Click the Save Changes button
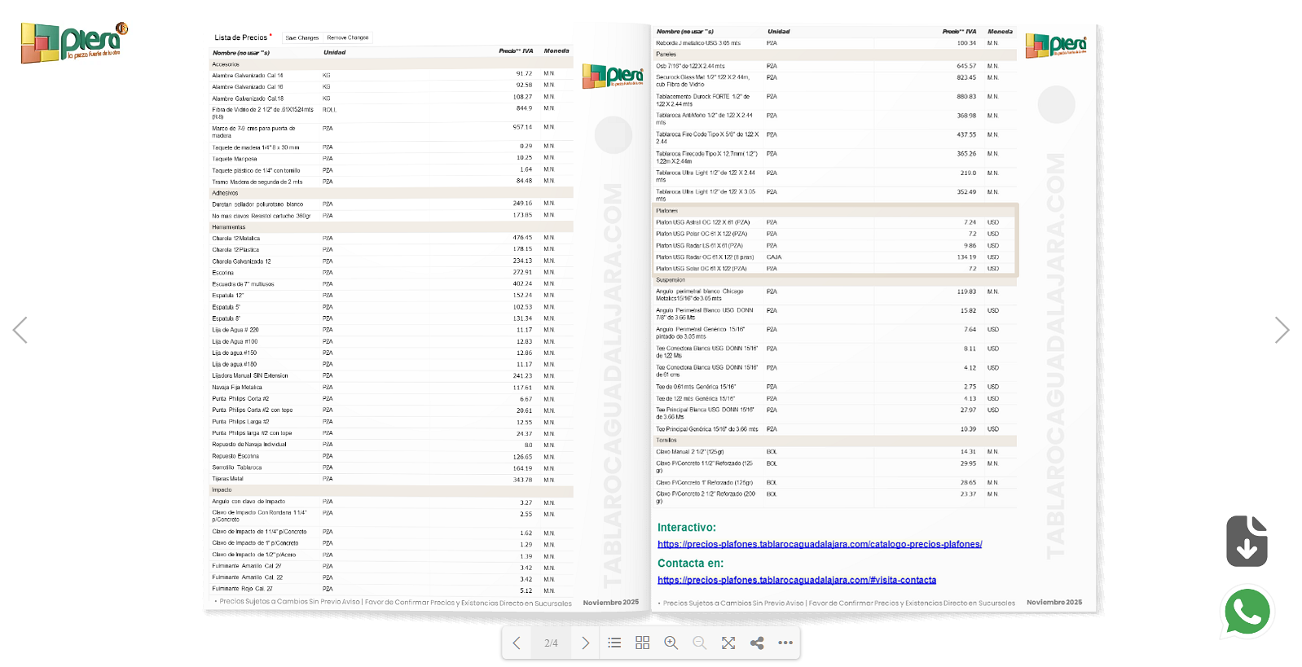The height and width of the screenshot is (667, 1302). point(302,37)
